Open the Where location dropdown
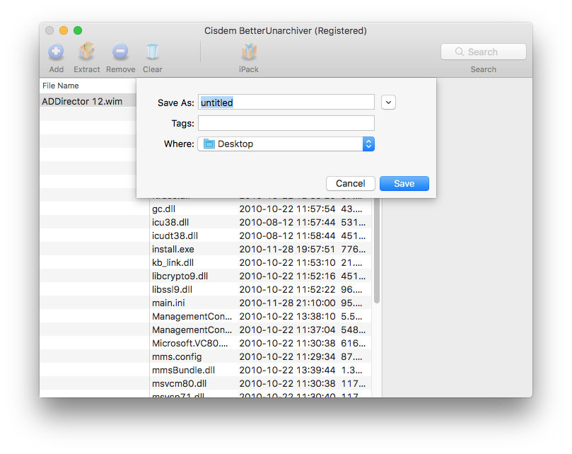The width and height of the screenshot is (572, 454). point(286,144)
